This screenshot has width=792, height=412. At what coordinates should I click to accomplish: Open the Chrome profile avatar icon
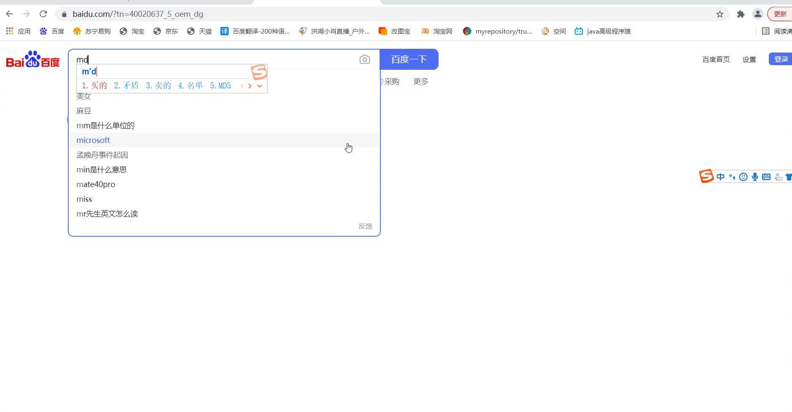click(757, 14)
